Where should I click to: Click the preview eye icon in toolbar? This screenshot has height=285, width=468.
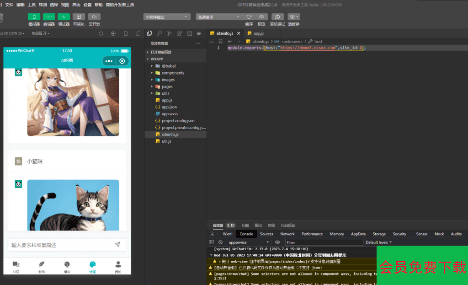tap(261, 17)
